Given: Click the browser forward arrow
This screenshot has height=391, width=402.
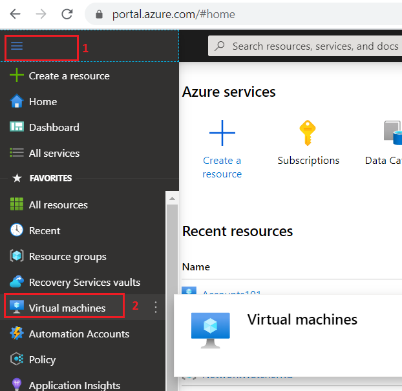Looking at the screenshot, I should coord(41,14).
